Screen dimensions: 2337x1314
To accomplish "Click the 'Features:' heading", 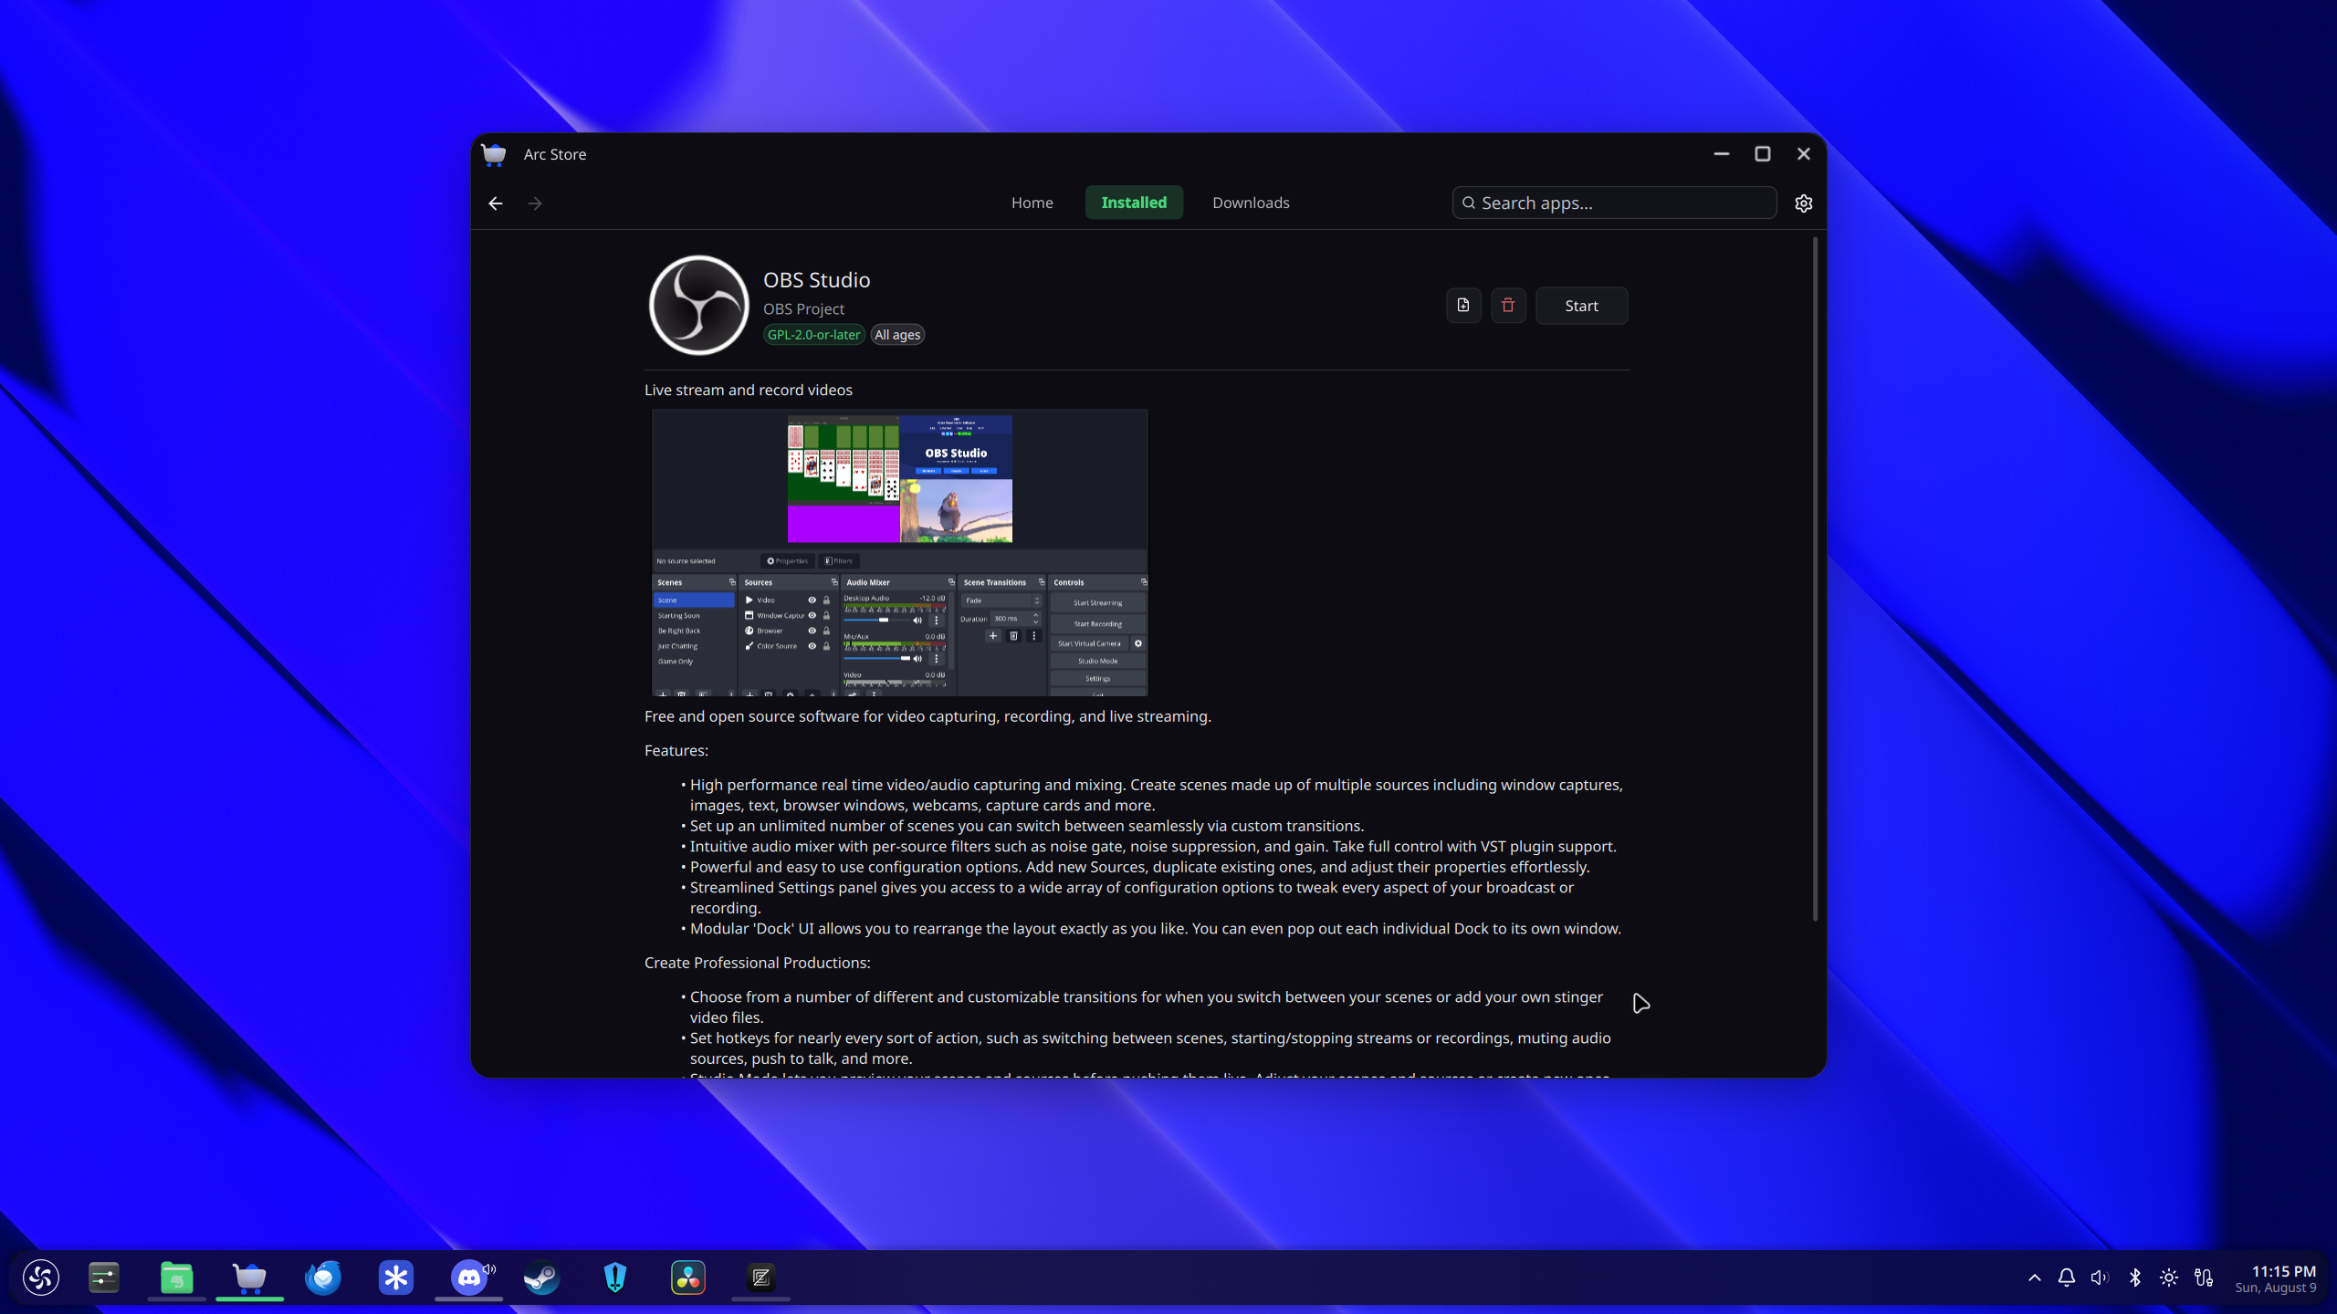I will [676, 750].
